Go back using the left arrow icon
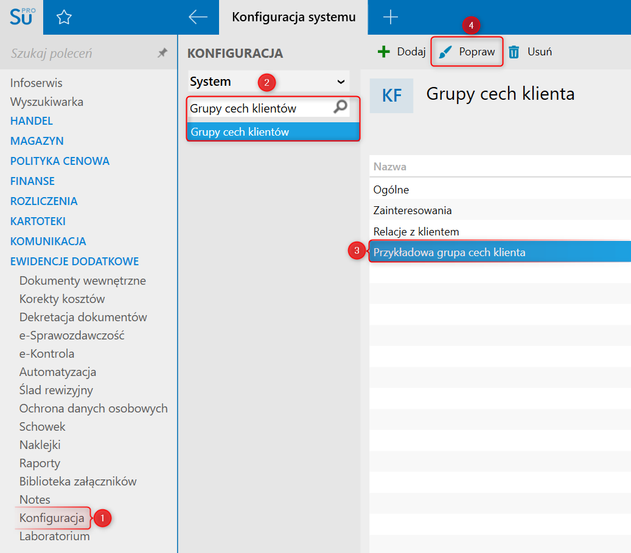Image resolution: width=631 pixels, height=553 pixels. click(198, 17)
